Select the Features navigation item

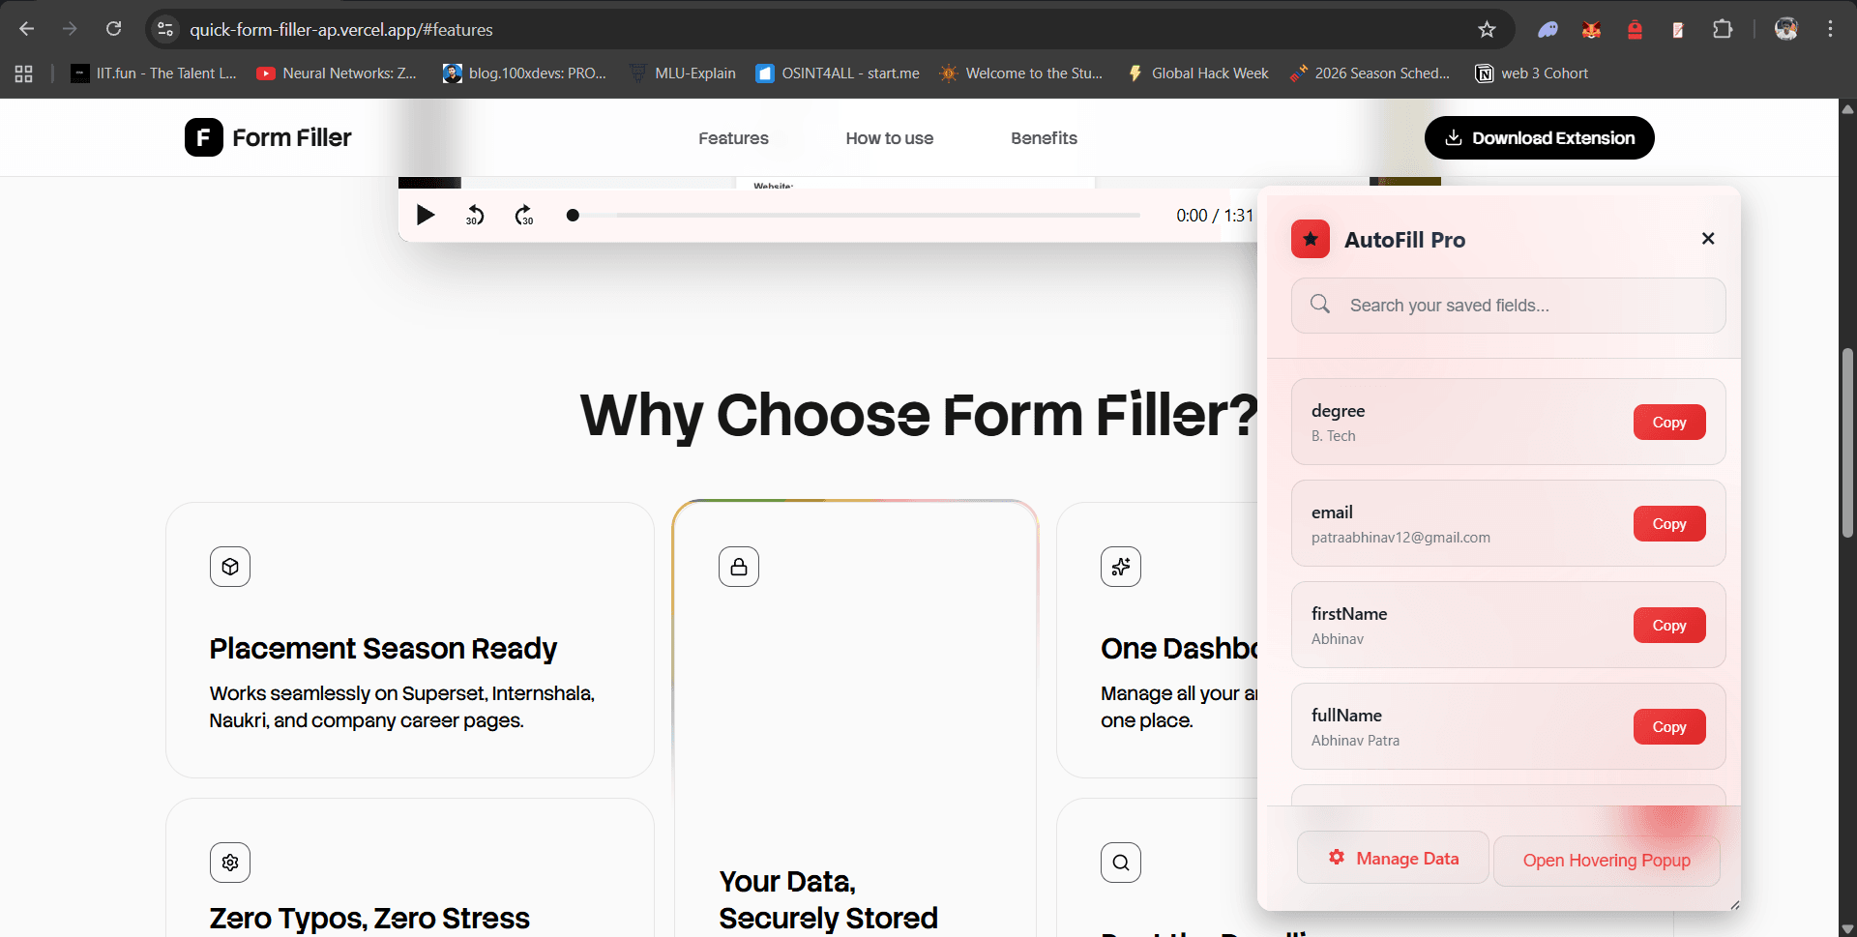coord(733,137)
